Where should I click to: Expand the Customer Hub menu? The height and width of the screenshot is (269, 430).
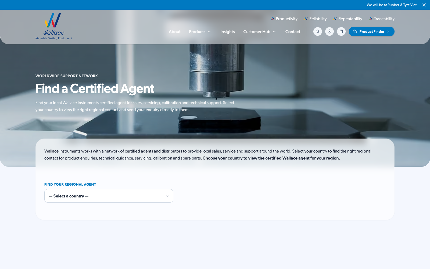coord(260,31)
